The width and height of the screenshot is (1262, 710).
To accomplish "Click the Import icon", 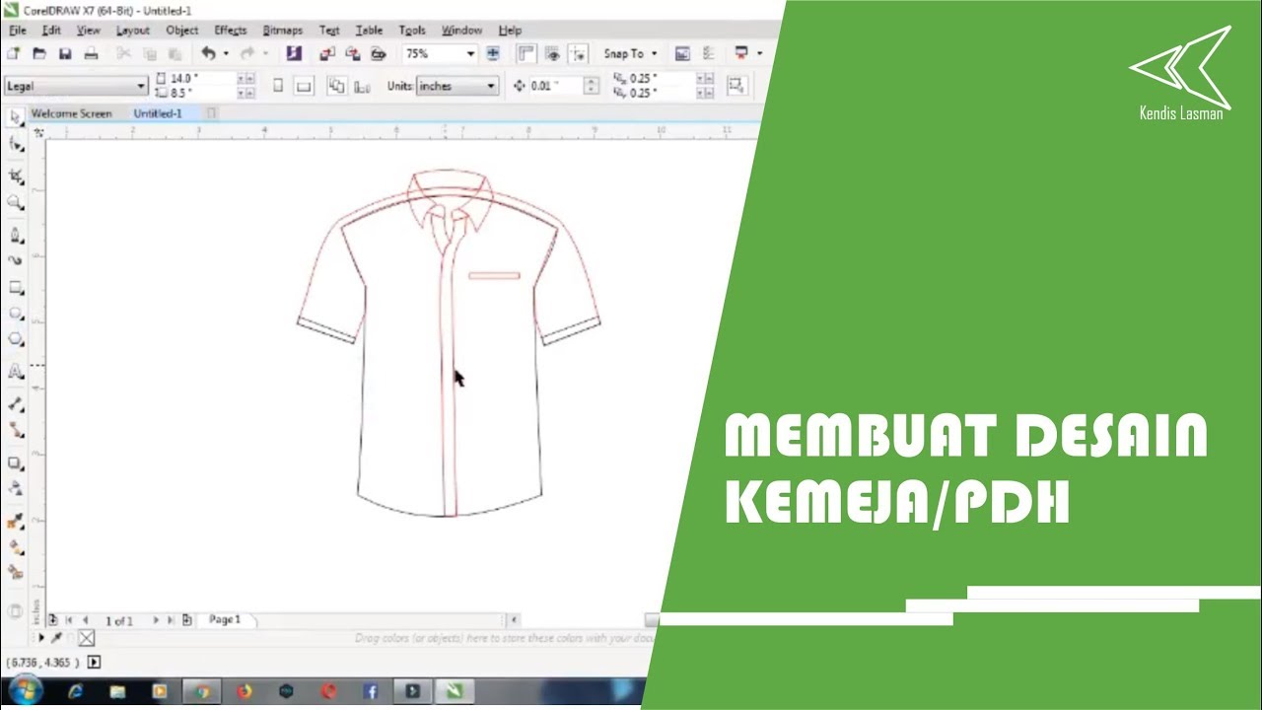I will 326,53.
